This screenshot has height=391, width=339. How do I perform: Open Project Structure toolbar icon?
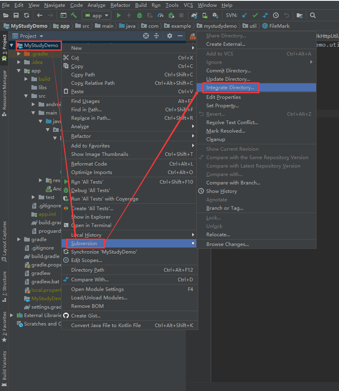[x=299, y=15]
